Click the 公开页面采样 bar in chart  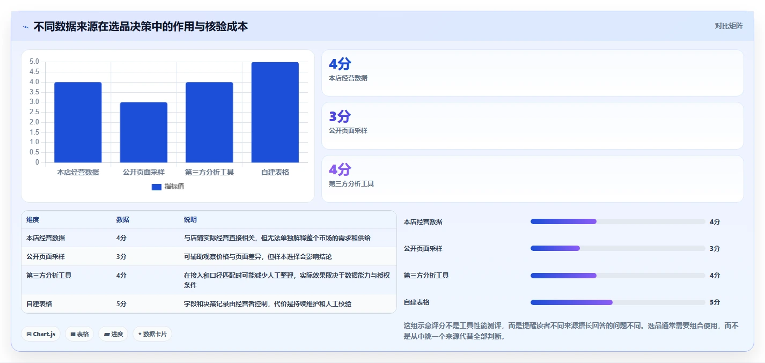point(144,132)
